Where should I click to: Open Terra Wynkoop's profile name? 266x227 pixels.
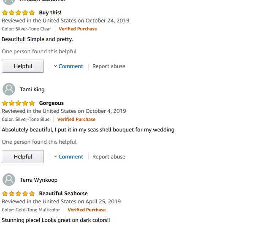(x=38, y=180)
